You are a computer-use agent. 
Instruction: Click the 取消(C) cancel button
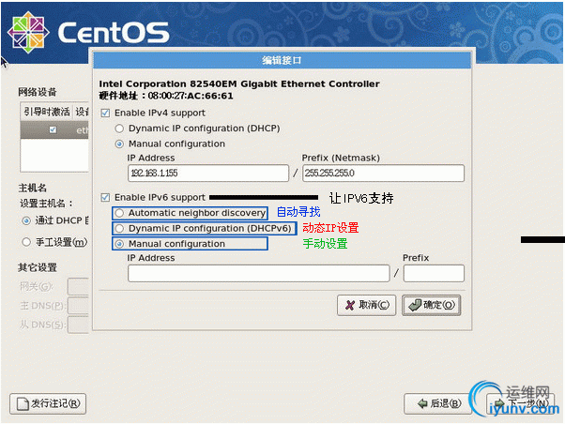tap(366, 306)
